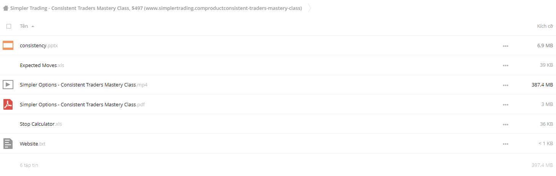
Task: Open the more options dots for Stop Calculator.xls
Action: click(506, 125)
